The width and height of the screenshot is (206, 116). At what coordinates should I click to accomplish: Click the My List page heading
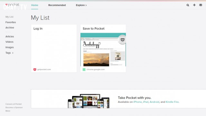point(40,18)
